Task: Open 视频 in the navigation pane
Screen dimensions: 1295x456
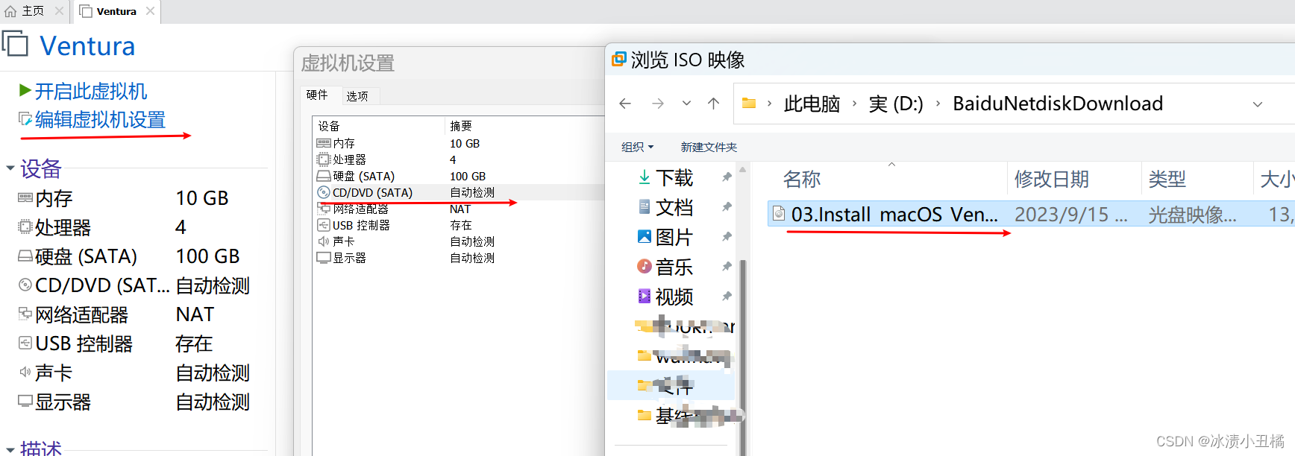Action: (674, 297)
